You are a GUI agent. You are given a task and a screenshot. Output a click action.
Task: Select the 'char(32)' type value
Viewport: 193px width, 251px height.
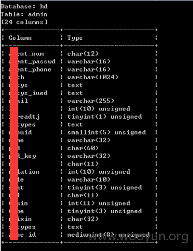(83, 219)
